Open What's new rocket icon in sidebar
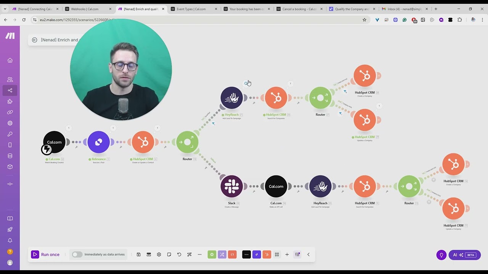The image size is (488, 274). tap(10, 229)
